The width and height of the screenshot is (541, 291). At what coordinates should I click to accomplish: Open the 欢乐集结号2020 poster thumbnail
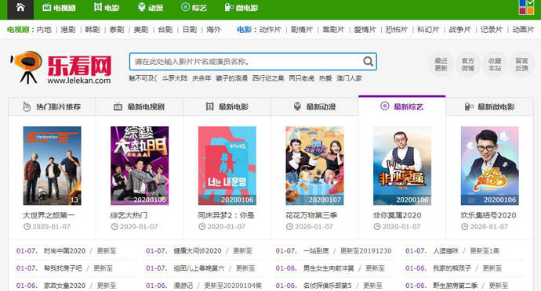click(489, 166)
